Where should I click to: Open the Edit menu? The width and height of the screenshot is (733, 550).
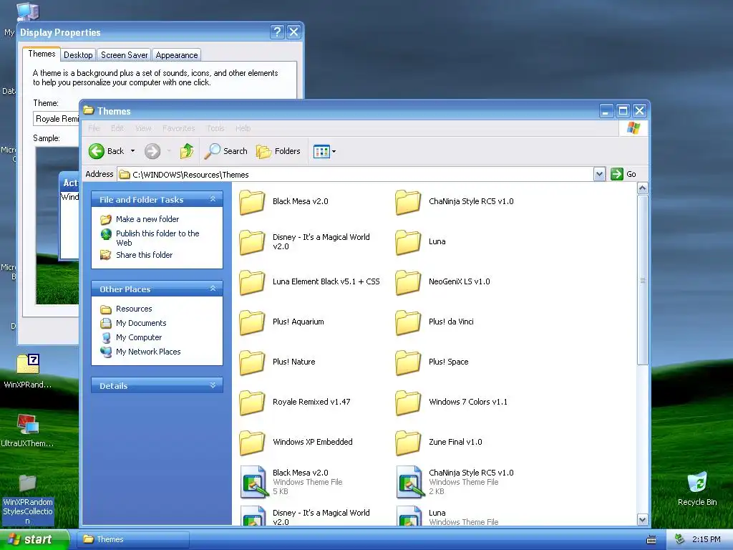coord(117,128)
